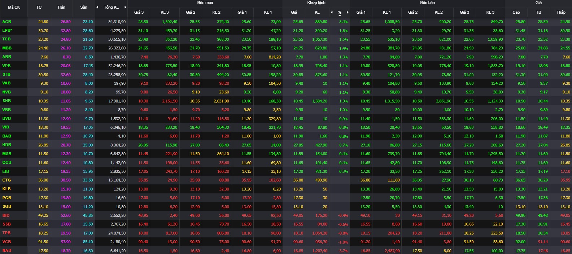This screenshot has width=572, height=254.
Task: Click the Trần ceiling price column header
Action: [x=61, y=7]
